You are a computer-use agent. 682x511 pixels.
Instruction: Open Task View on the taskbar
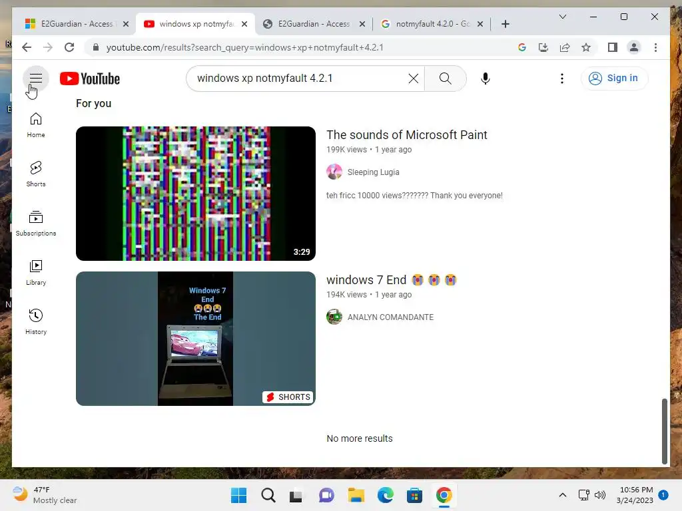coord(296,495)
